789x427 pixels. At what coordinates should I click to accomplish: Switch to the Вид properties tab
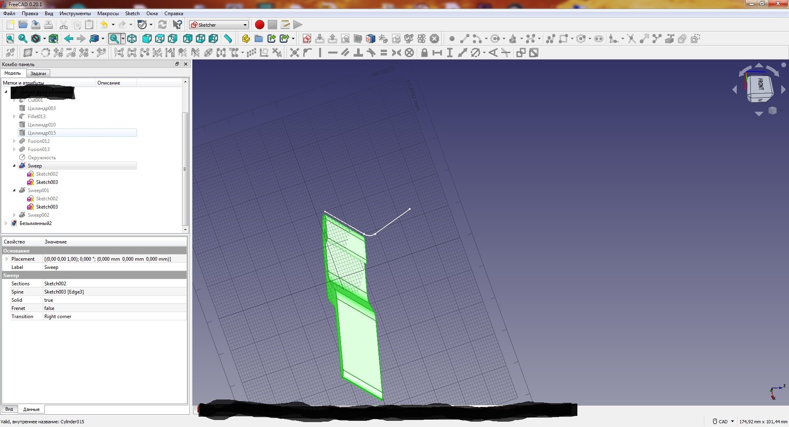(9, 409)
